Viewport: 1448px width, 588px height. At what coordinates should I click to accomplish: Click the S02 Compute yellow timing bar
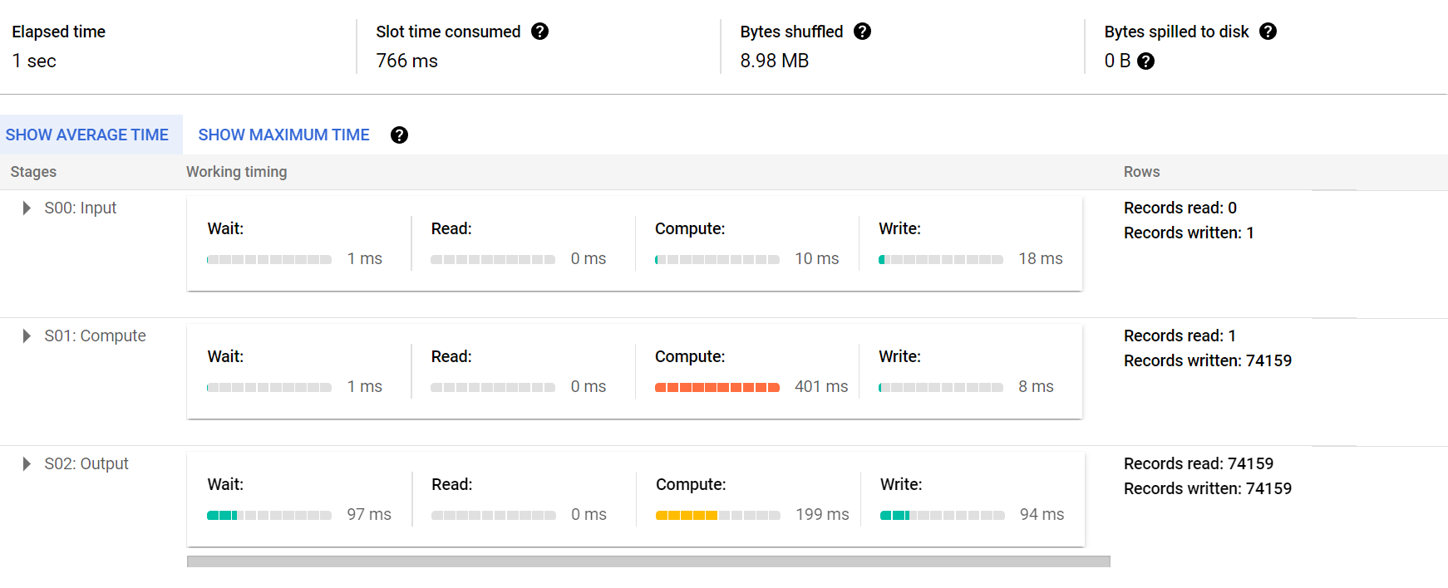click(x=717, y=515)
